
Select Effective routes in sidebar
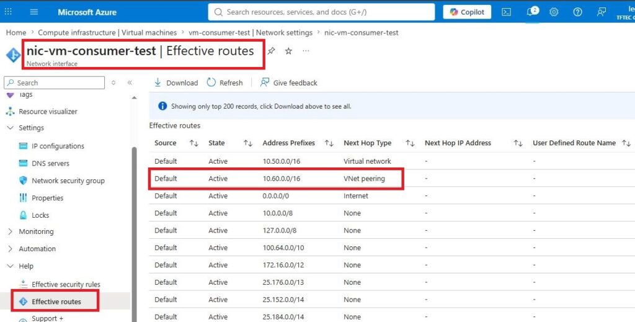tap(56, 302)
